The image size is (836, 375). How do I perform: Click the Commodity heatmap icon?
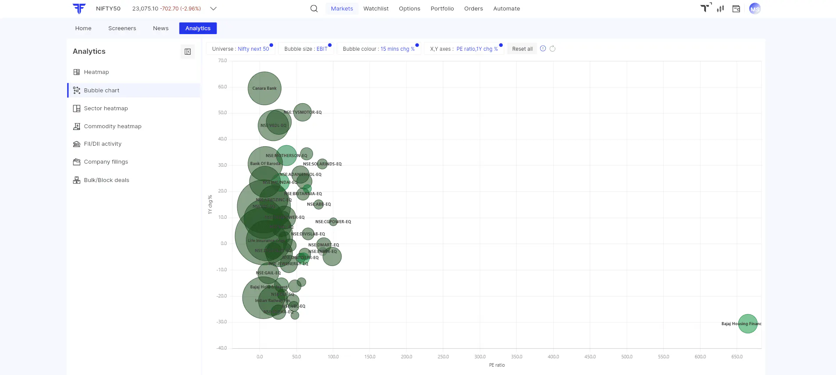77,126
